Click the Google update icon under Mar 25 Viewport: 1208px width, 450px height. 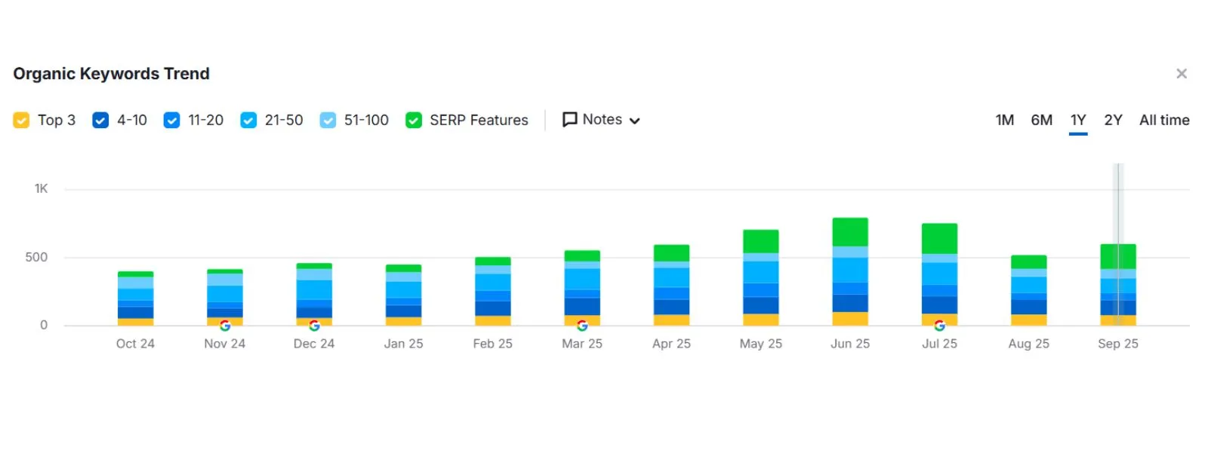(x=582, y=326)
